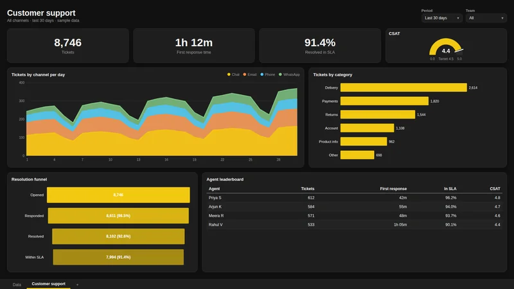Click the Tickets by channel per day title

point(38,74)
